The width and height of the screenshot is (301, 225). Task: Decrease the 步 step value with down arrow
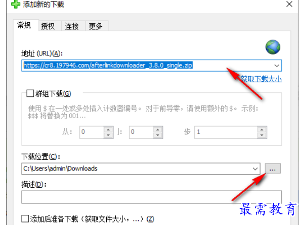tap(262, 135)
